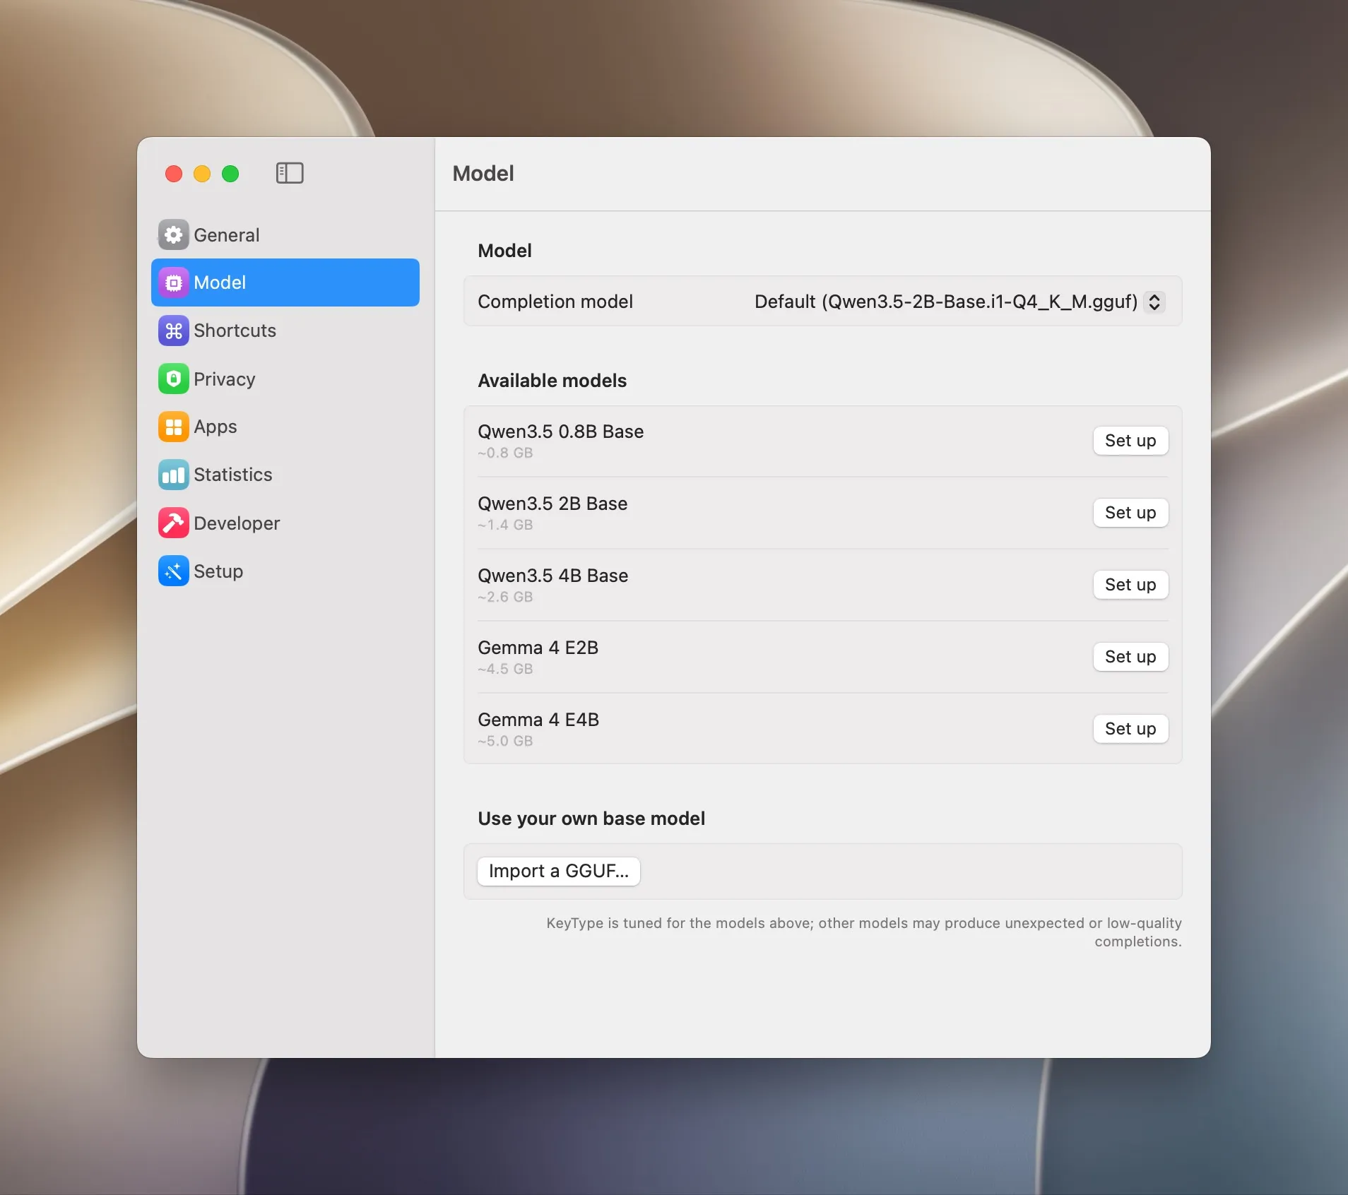The width and height of the screenshot is (1348, 1195).
Task: Open the Completion model dropdown
Action: pos(959,302)
